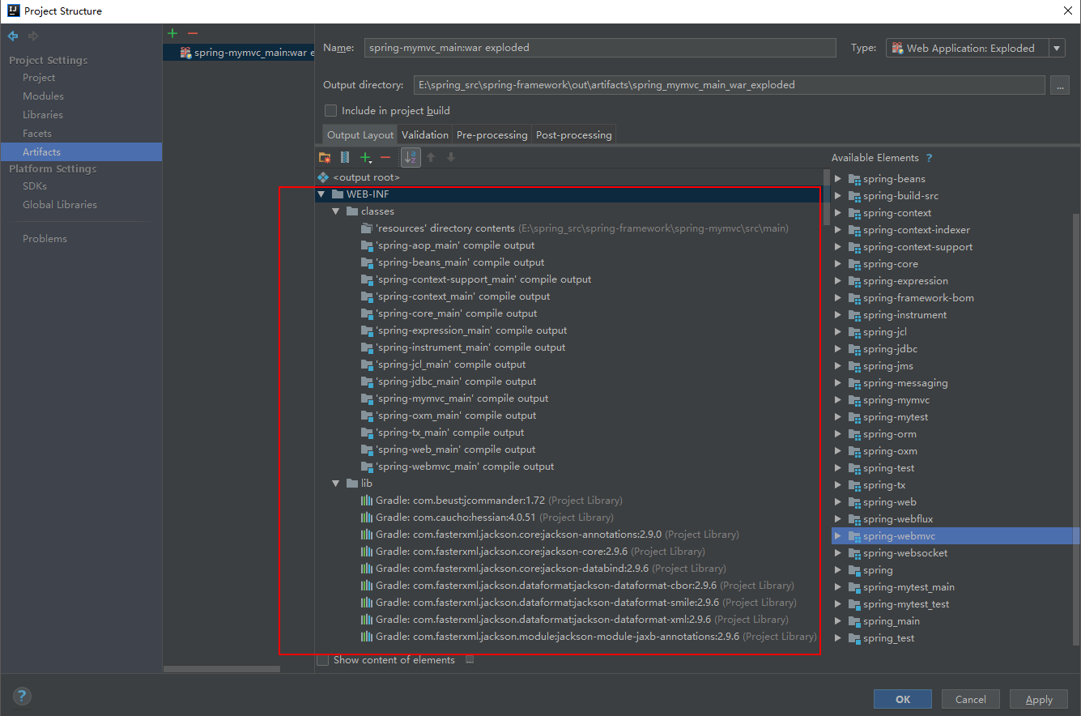Remove the selected output layout element
The image size is (1081, 716).
385,158
